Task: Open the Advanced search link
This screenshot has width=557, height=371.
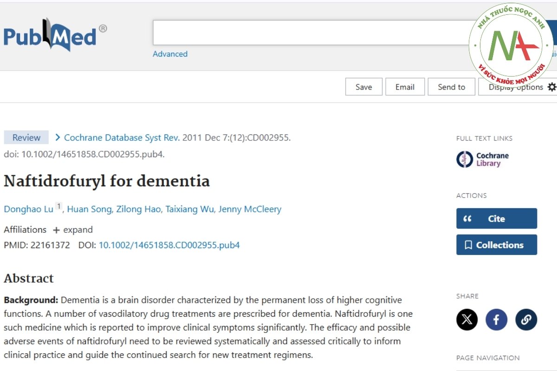Action: [170, 54]
